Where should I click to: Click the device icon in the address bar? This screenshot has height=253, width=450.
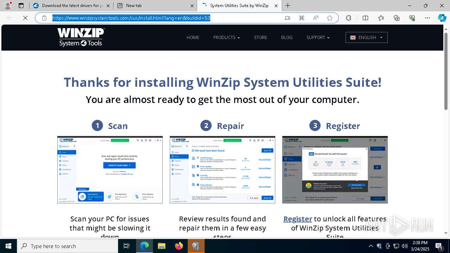coord(288,18)
